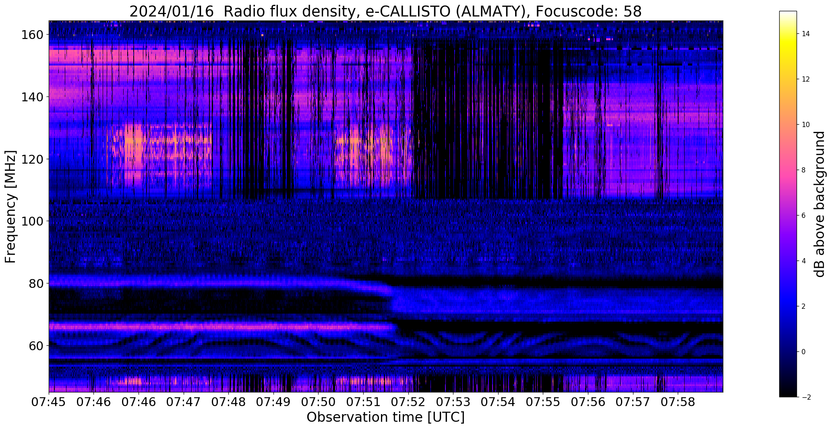Click the colorbar tick value 4
Screen dimensions: 832x429
click(803, 261)
